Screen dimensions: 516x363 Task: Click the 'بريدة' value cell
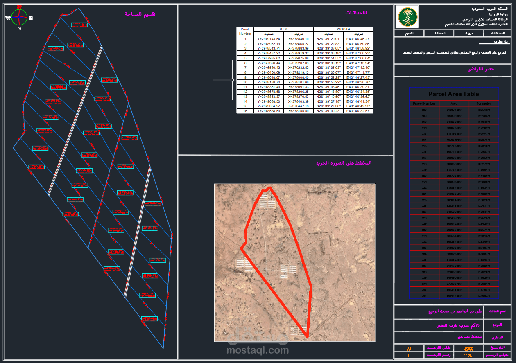469,34
